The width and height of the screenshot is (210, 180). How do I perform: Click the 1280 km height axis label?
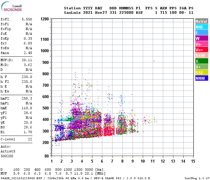[x=45, y=19]
